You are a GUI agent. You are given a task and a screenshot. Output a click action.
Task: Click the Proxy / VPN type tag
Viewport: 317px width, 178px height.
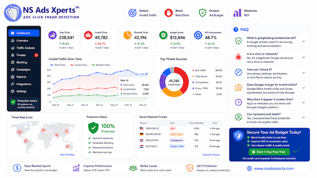coord(177,146)
